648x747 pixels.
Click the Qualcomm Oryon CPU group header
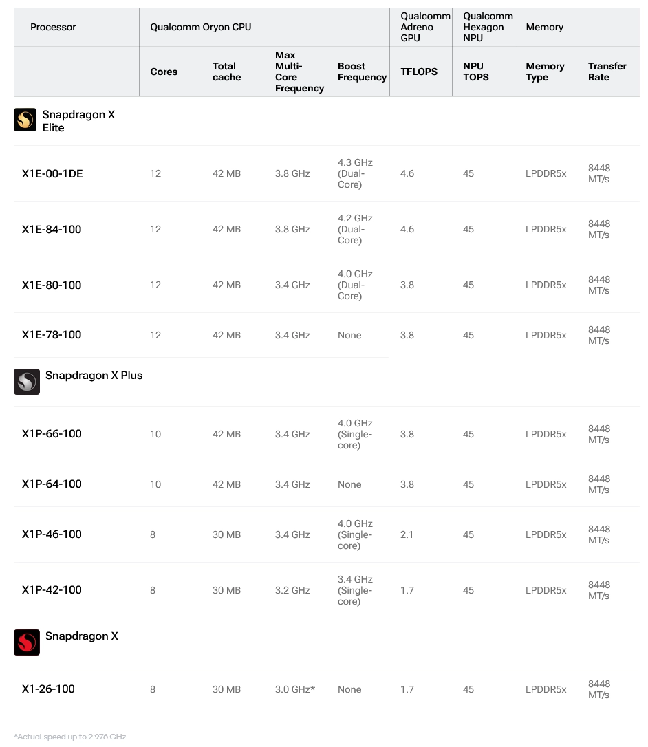click(201, 27)
